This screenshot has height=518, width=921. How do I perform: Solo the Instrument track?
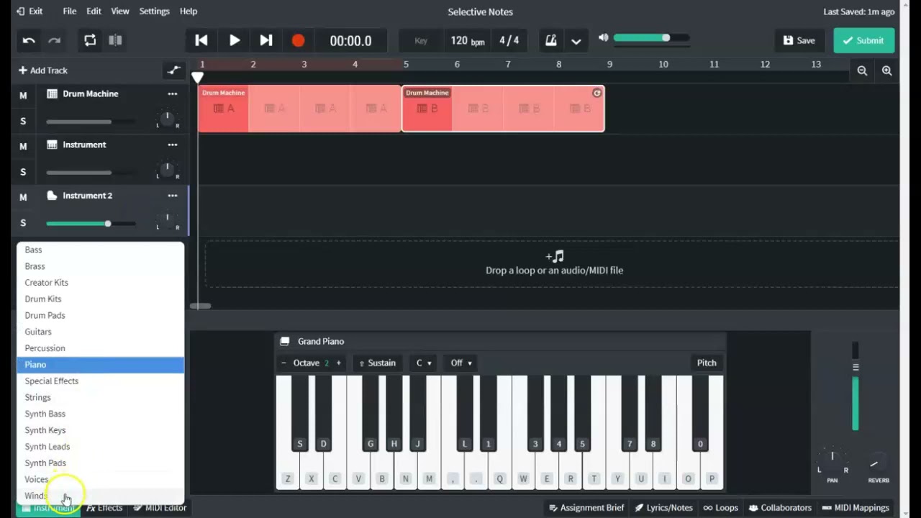(23, 172)
